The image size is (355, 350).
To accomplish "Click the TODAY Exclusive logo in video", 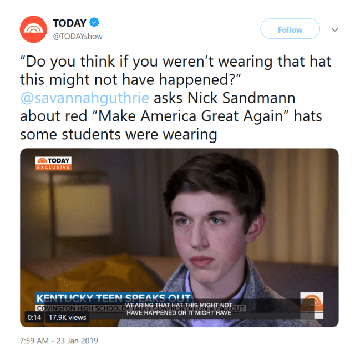I will click(x=53, y=163).
